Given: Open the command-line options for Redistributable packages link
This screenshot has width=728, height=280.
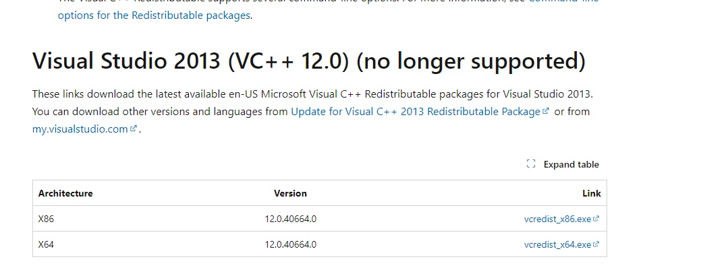Looking at the screenshot, I should (x=154, y=15).
